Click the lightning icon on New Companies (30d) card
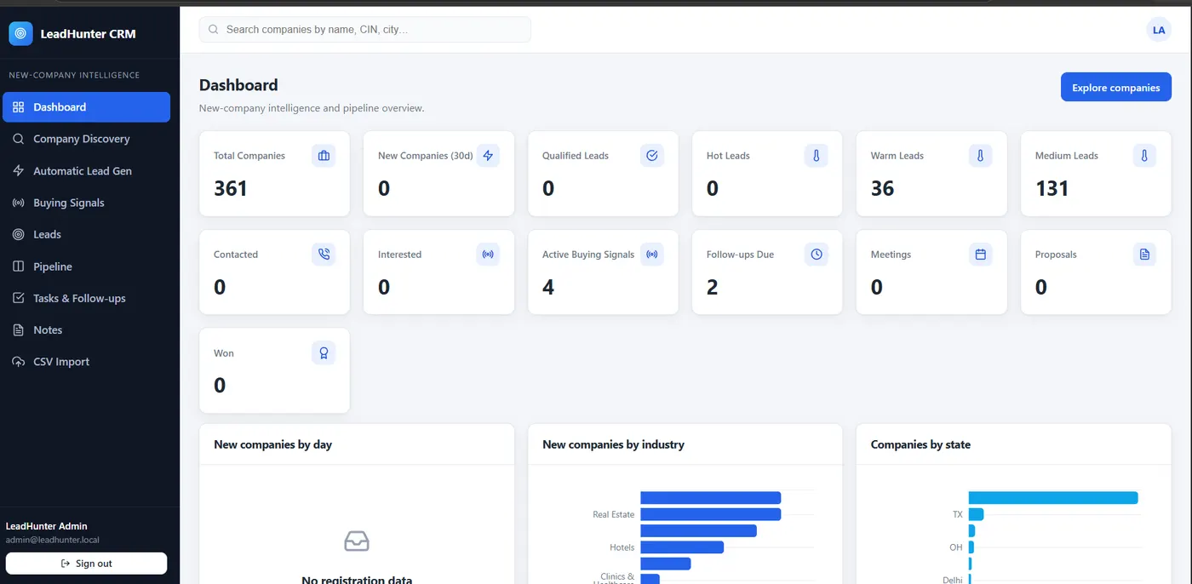1192x584 pixels. (488, 156)
